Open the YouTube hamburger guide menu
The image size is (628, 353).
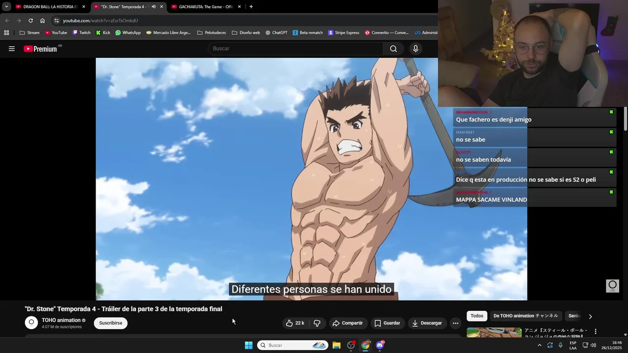(12, 49)
